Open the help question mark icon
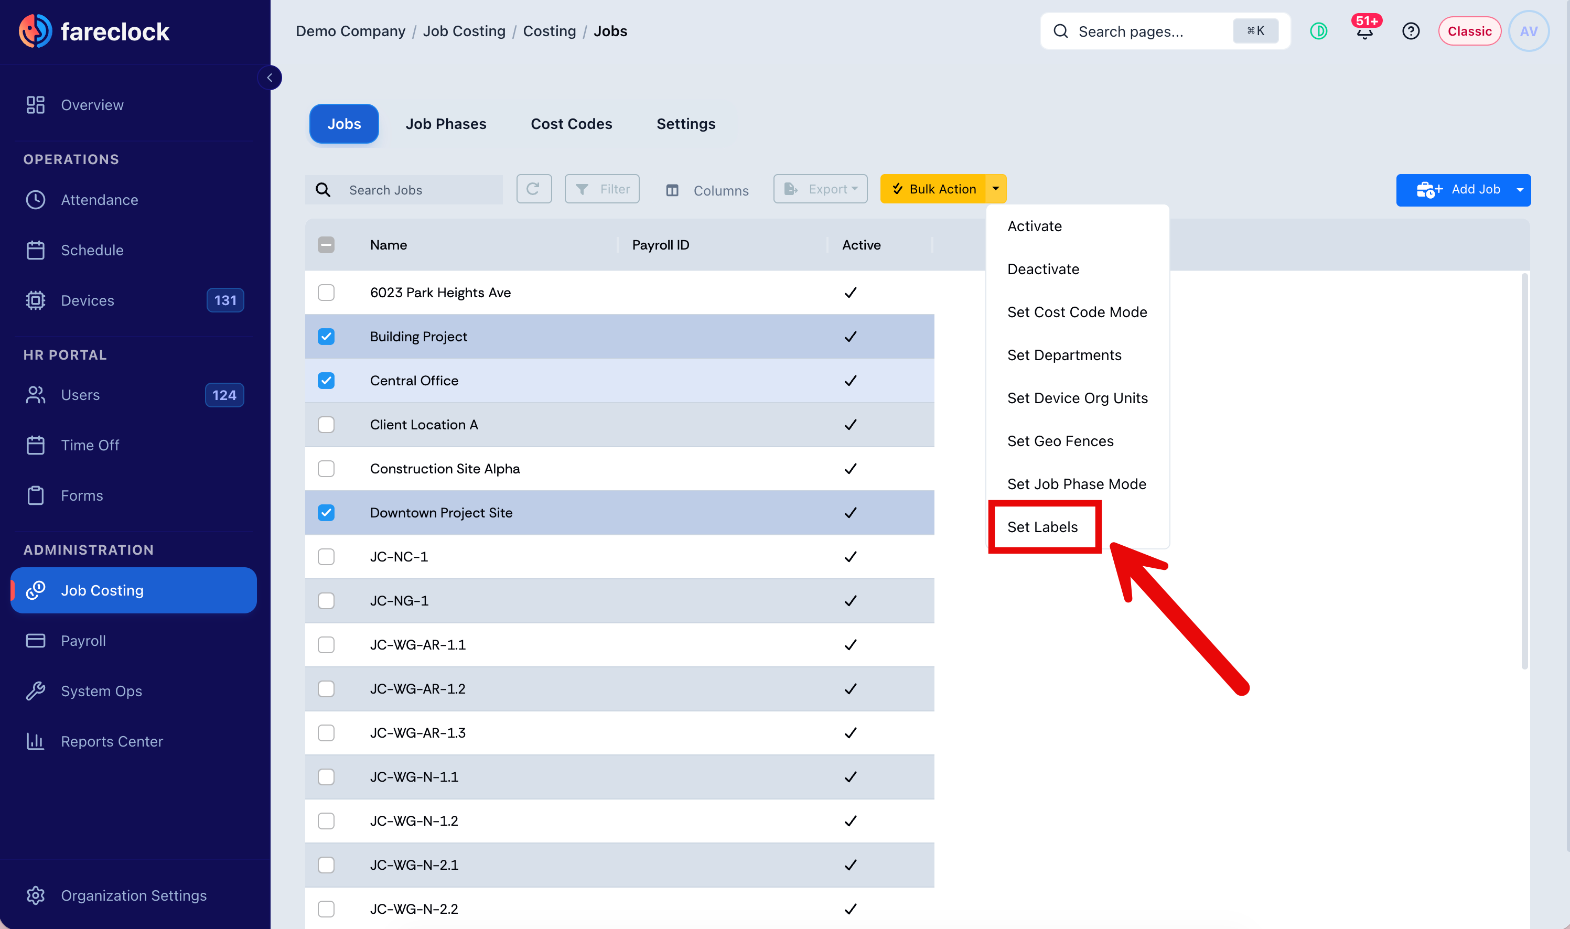 click(x=1411, y=31)
